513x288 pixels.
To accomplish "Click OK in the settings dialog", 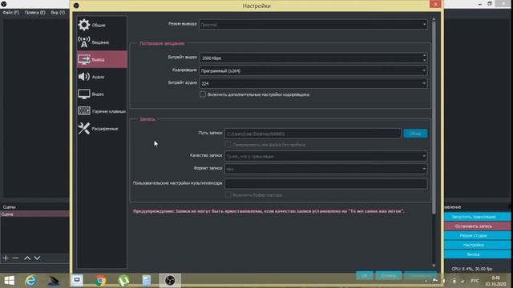I will tap(365, 275).
